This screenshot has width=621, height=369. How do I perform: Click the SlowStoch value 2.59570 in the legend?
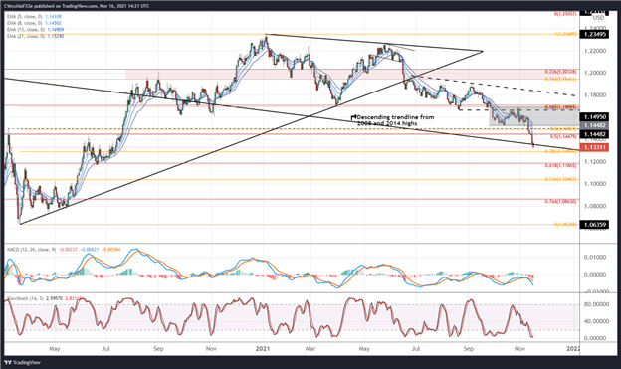(x=55, y=298)
